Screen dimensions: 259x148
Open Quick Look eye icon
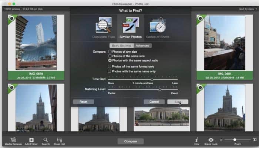[211, 140]
